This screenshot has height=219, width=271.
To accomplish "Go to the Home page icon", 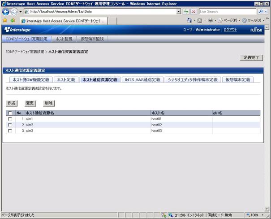I will coord(189,21).
